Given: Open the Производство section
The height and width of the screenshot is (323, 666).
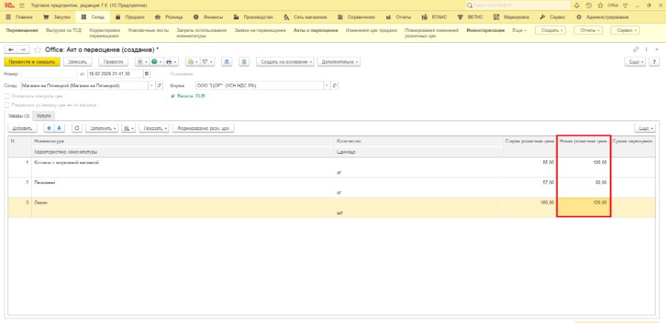Looking at the screenshot, I should (254, 17).
